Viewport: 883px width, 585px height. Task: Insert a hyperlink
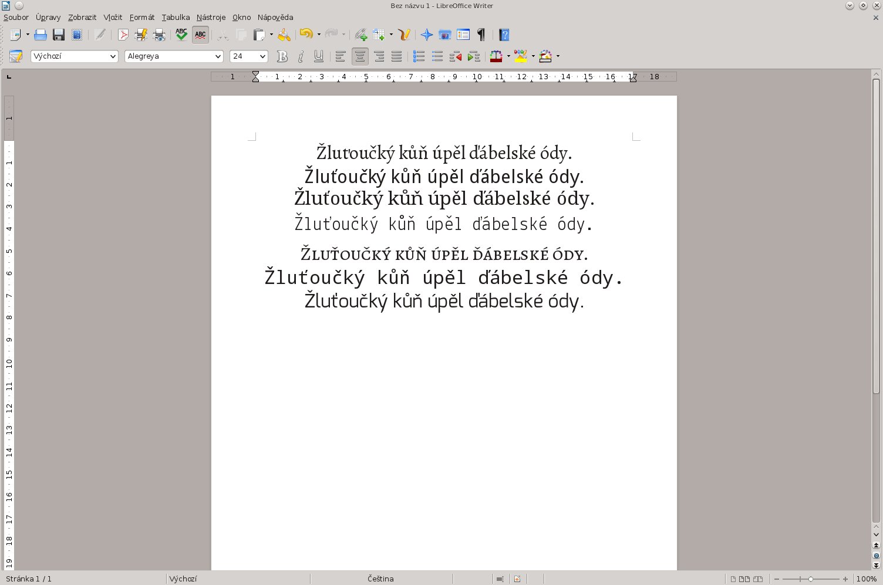click(361, 35)
